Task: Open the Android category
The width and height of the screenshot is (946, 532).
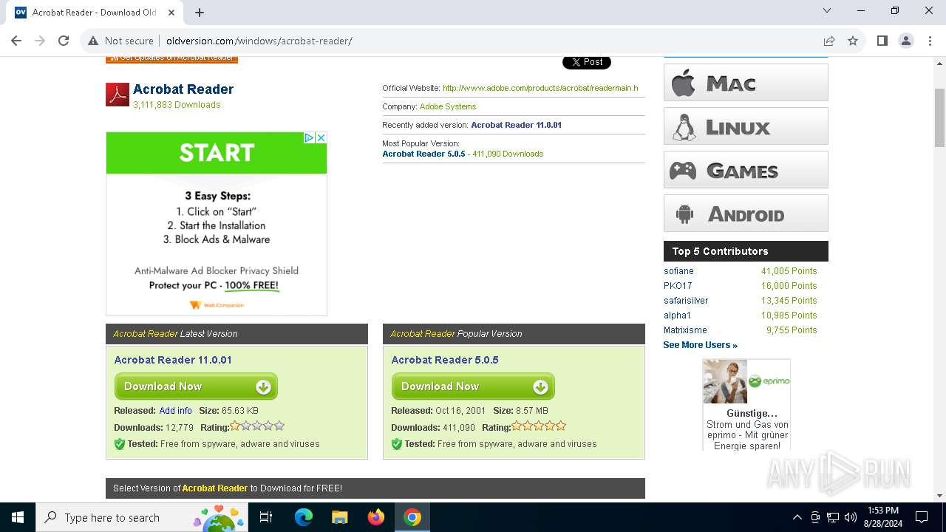Action: 746,214
